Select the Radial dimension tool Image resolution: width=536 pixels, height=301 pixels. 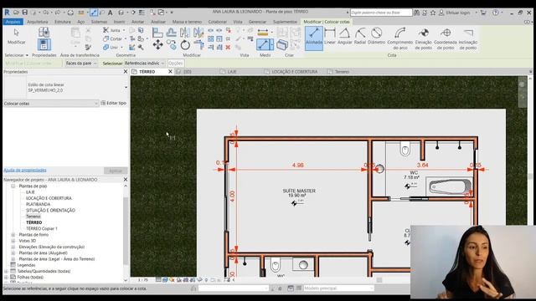pyautogui.click(x=360, y=36)
